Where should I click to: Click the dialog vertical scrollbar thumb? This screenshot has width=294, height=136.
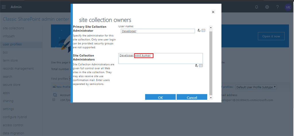coord(211,63)
